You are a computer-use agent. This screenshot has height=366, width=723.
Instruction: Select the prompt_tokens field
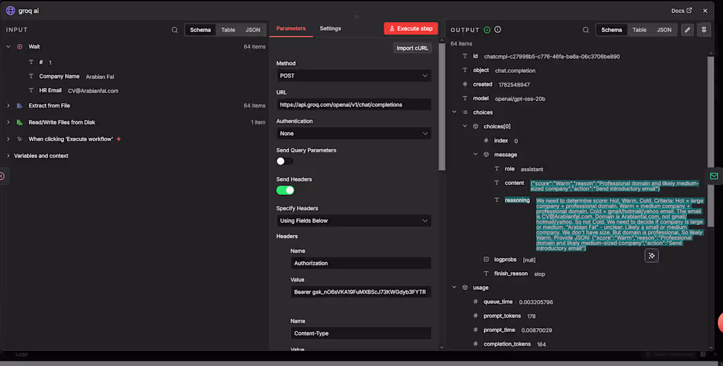pyautogui.click(x=501, y=315)
